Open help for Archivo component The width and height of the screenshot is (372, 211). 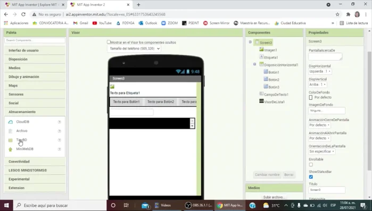point(60,131)
